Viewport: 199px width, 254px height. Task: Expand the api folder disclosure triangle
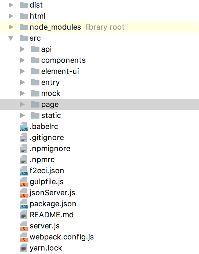coord(23,49)
